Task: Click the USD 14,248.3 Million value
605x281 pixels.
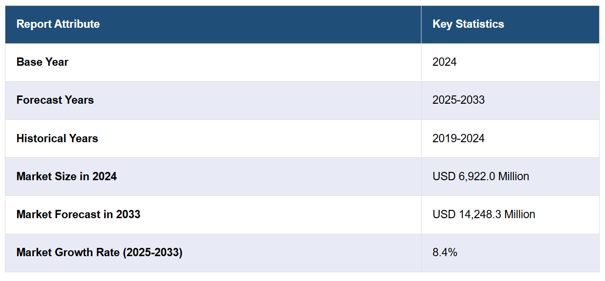Action: click(x=483, y=214)
